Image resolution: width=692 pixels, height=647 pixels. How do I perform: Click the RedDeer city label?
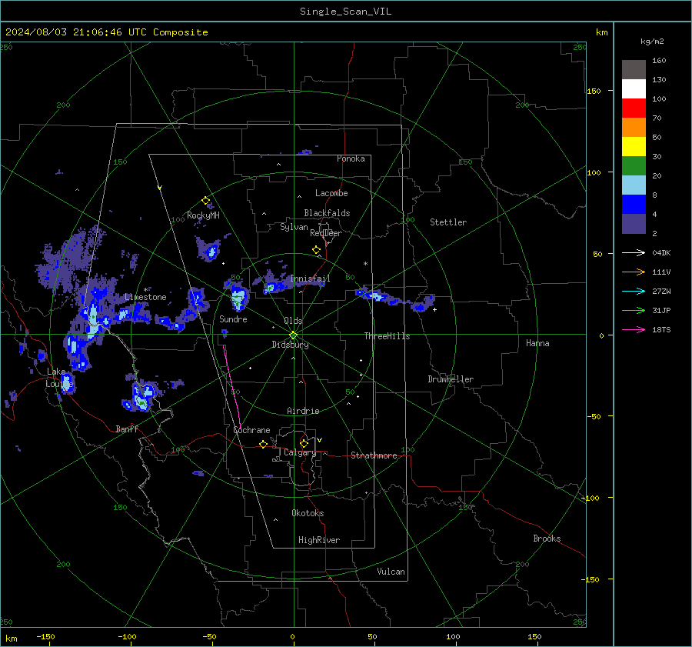click(x=326, y=233)
